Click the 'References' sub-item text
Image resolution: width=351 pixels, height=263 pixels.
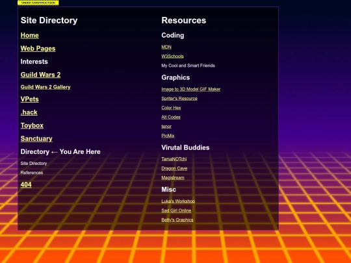click(x=32, y=173)
